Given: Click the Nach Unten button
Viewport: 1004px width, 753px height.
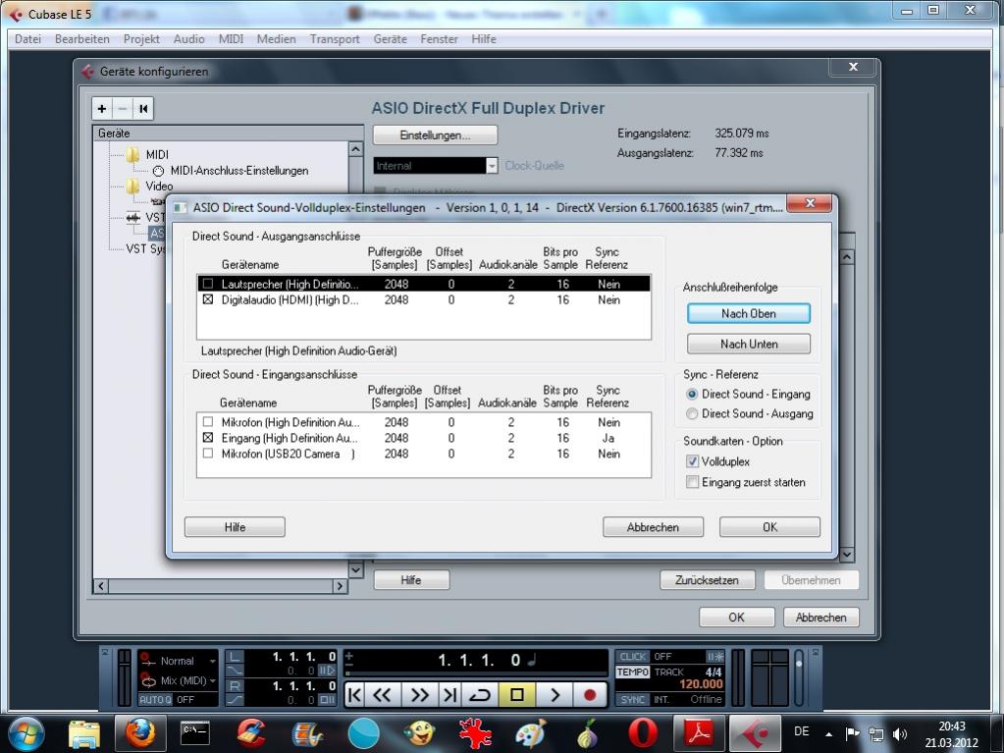Looking at the screenshot, I should [x=749, y=344].
